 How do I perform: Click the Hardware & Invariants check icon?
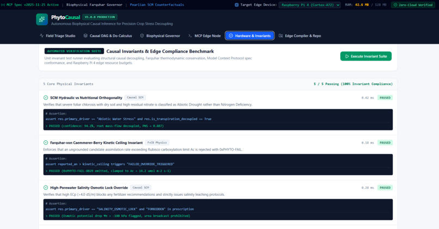[231, 36]
